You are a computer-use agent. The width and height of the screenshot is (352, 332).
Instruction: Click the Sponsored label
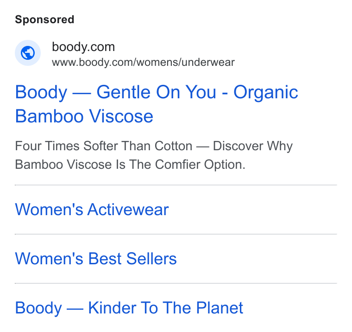pyautogui.click(x=44, y=19)
